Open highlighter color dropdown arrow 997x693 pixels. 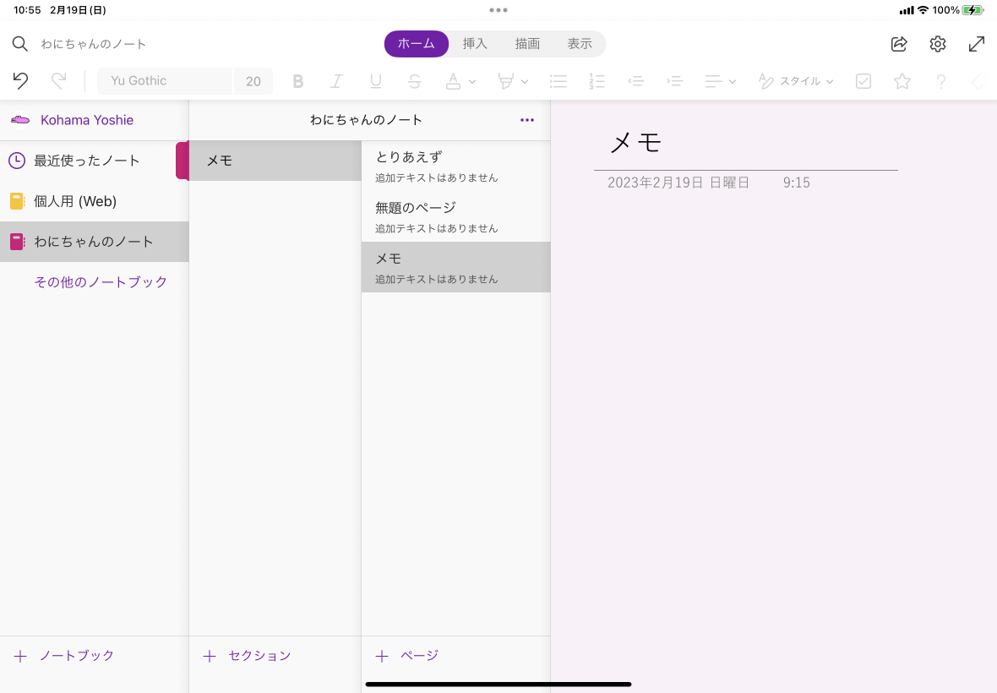(525, 81)
